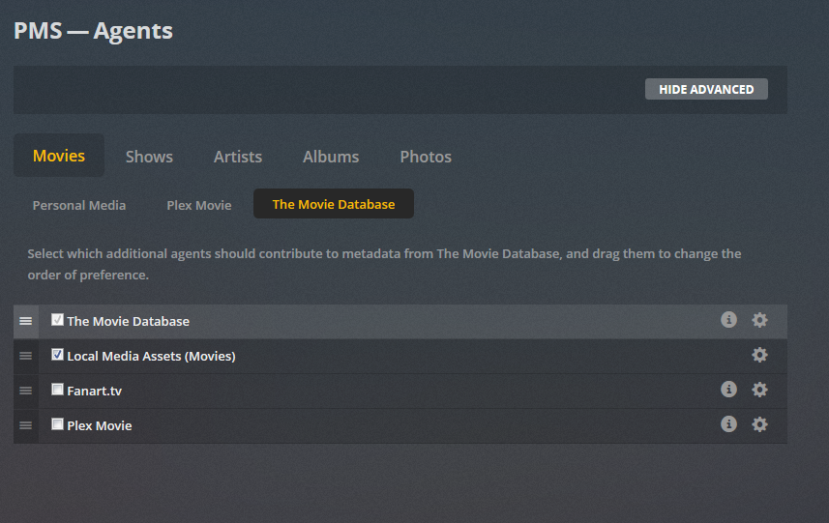Viewport: 829px width, 523px height.
Task: Open settings gear for The Movie Database
Action: coord(759,320)
